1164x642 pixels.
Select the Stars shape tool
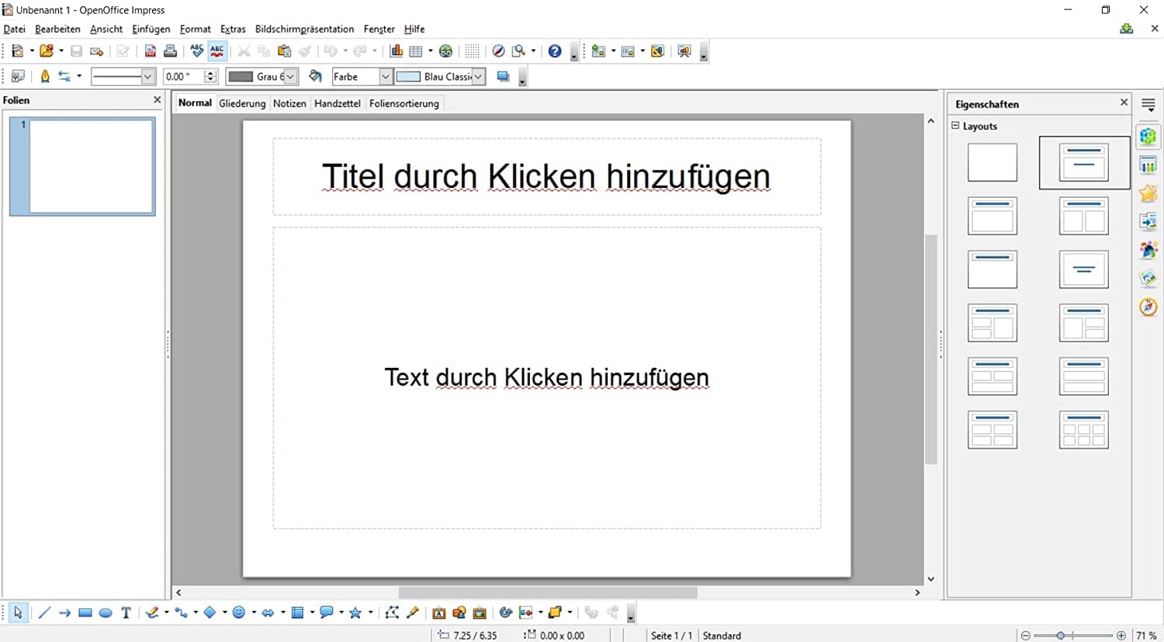[355, 613]
